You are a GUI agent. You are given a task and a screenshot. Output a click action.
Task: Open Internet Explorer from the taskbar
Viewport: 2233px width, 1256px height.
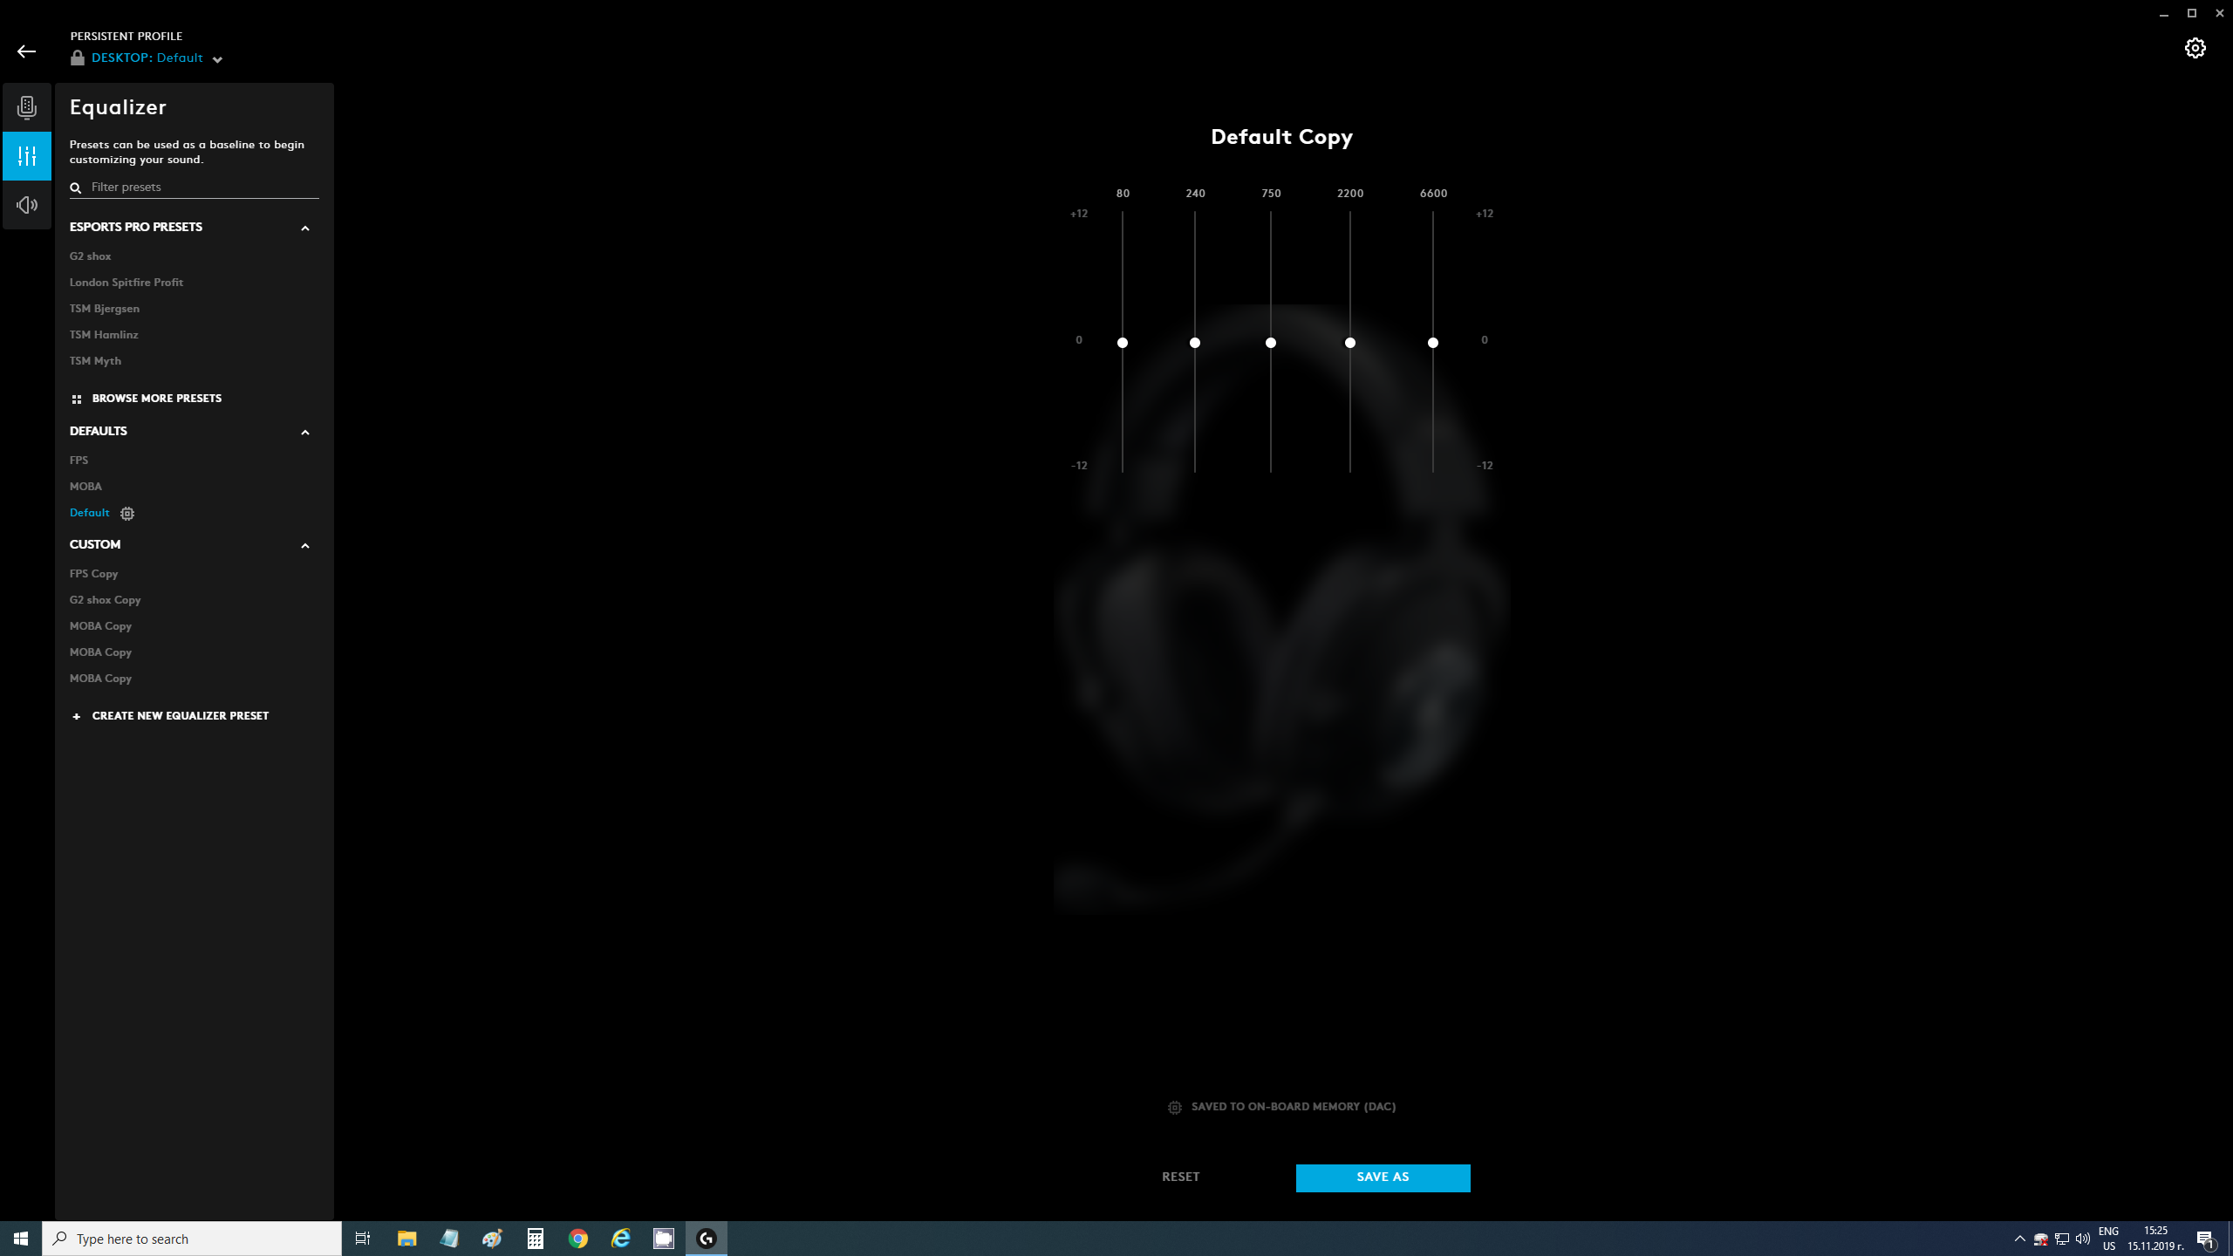click(621, 1239)
